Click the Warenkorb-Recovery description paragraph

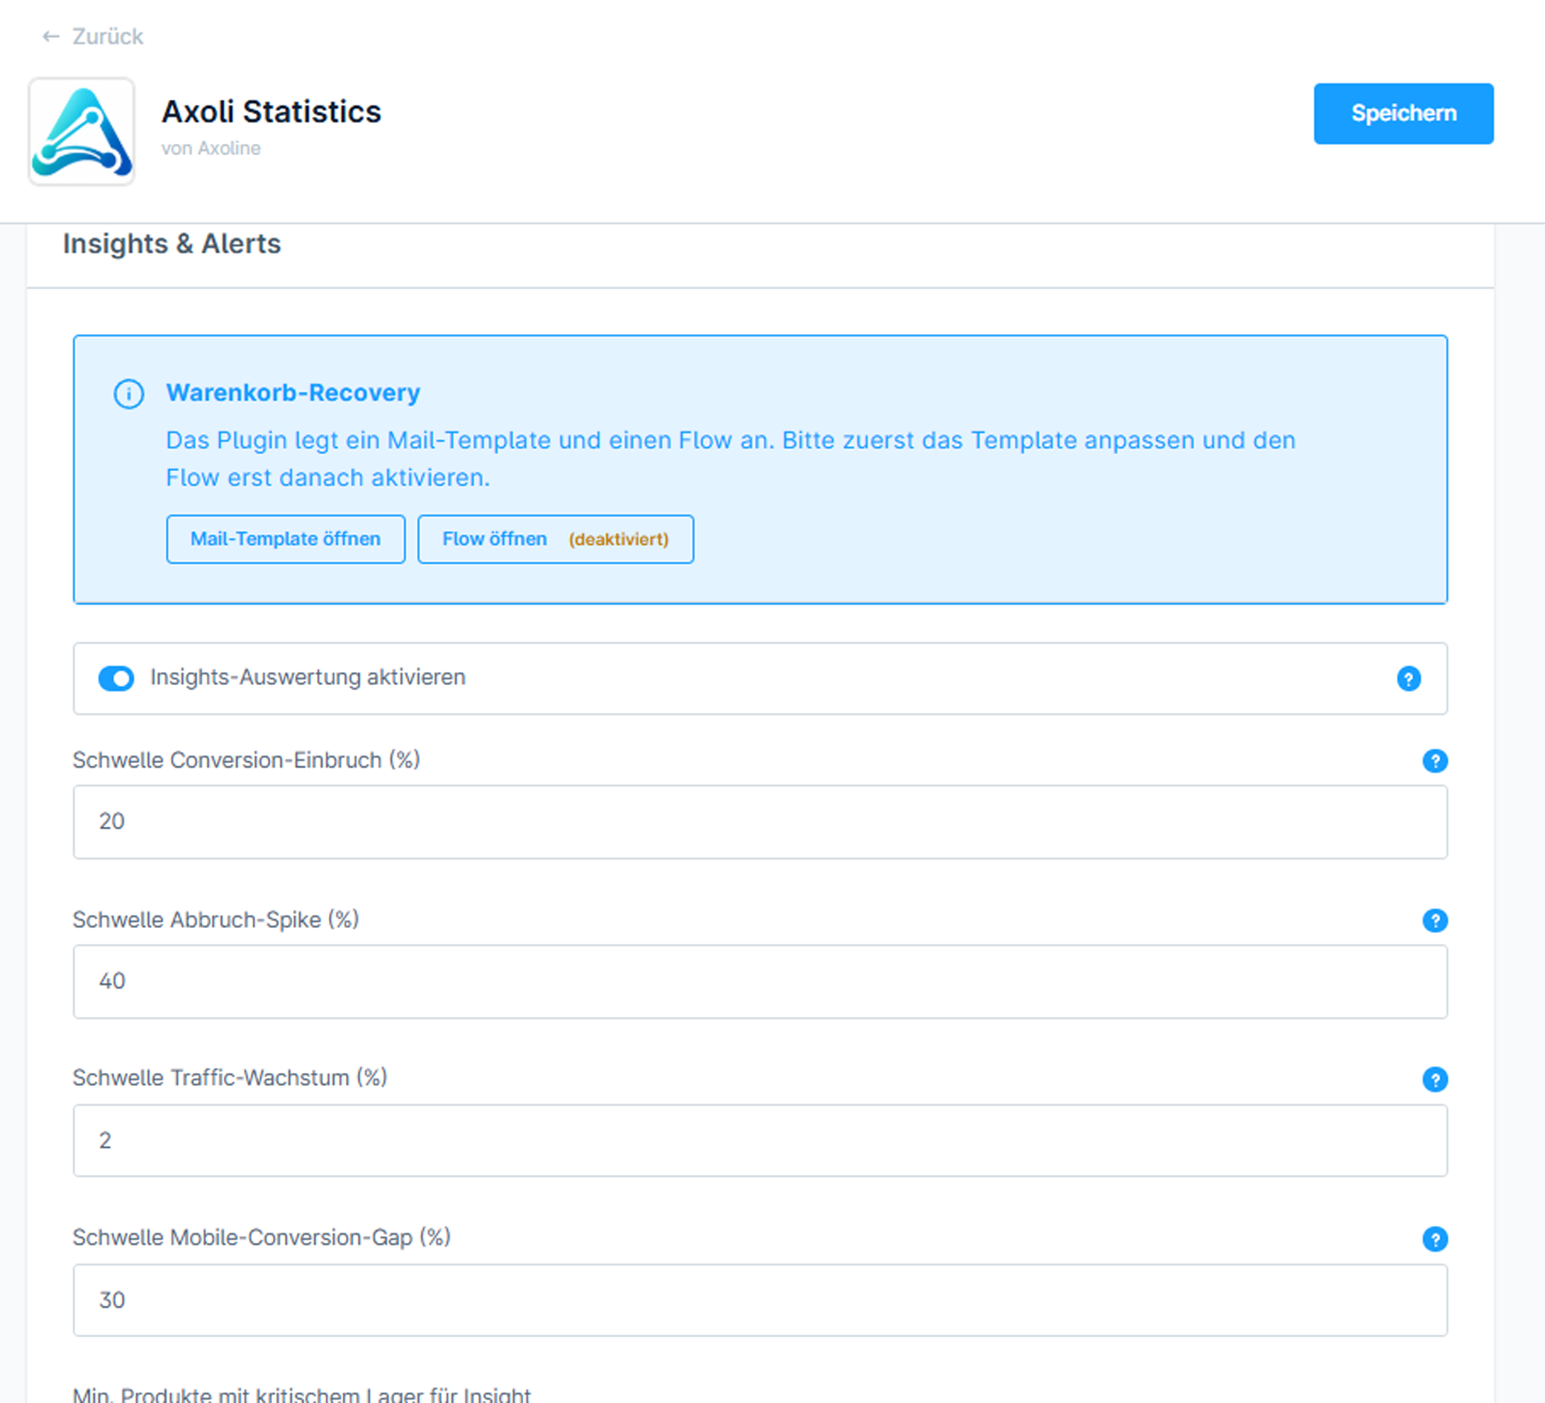pyautogui.click(x=731, y=459)
